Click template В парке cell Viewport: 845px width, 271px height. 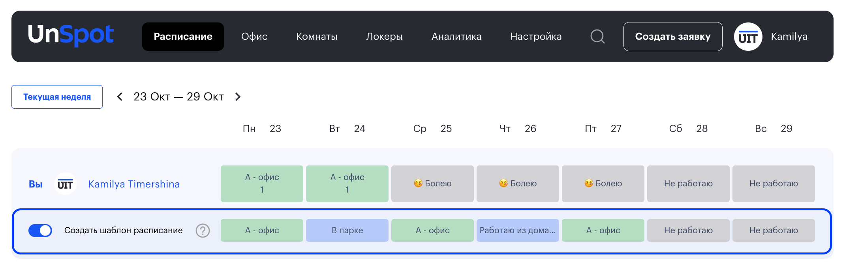pos(347,230)
